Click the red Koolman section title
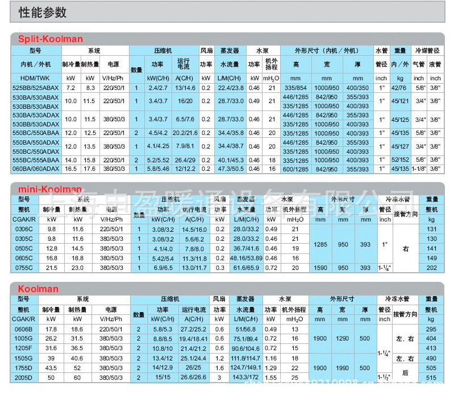The width and height of the screenshot is (454, 398). click(x=38, y=289)
